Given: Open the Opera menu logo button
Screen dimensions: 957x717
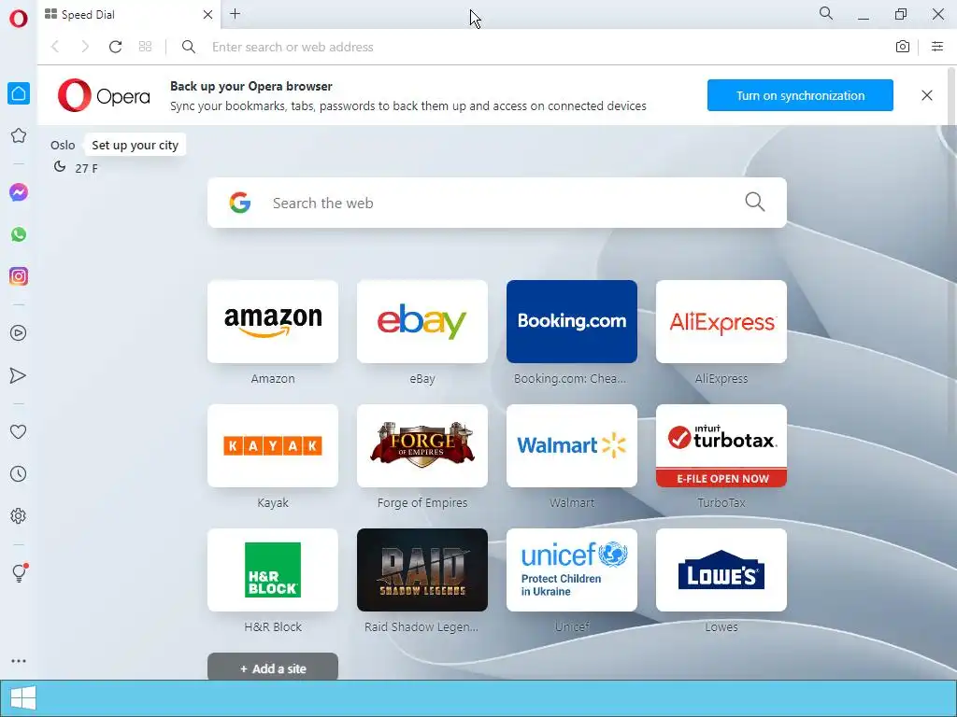Looking at the screenshot, I should (x=19, y=19).
